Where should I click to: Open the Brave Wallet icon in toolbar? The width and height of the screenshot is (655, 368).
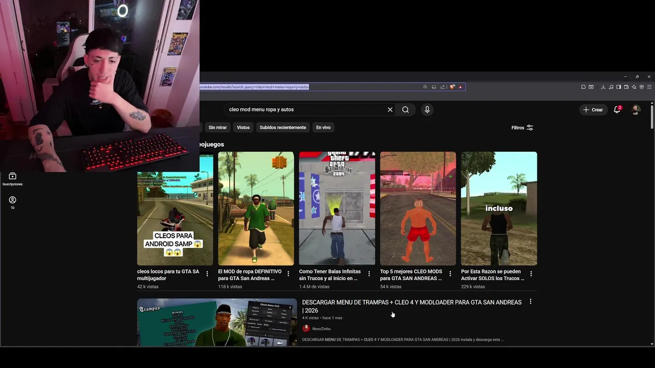coord(626,87)
